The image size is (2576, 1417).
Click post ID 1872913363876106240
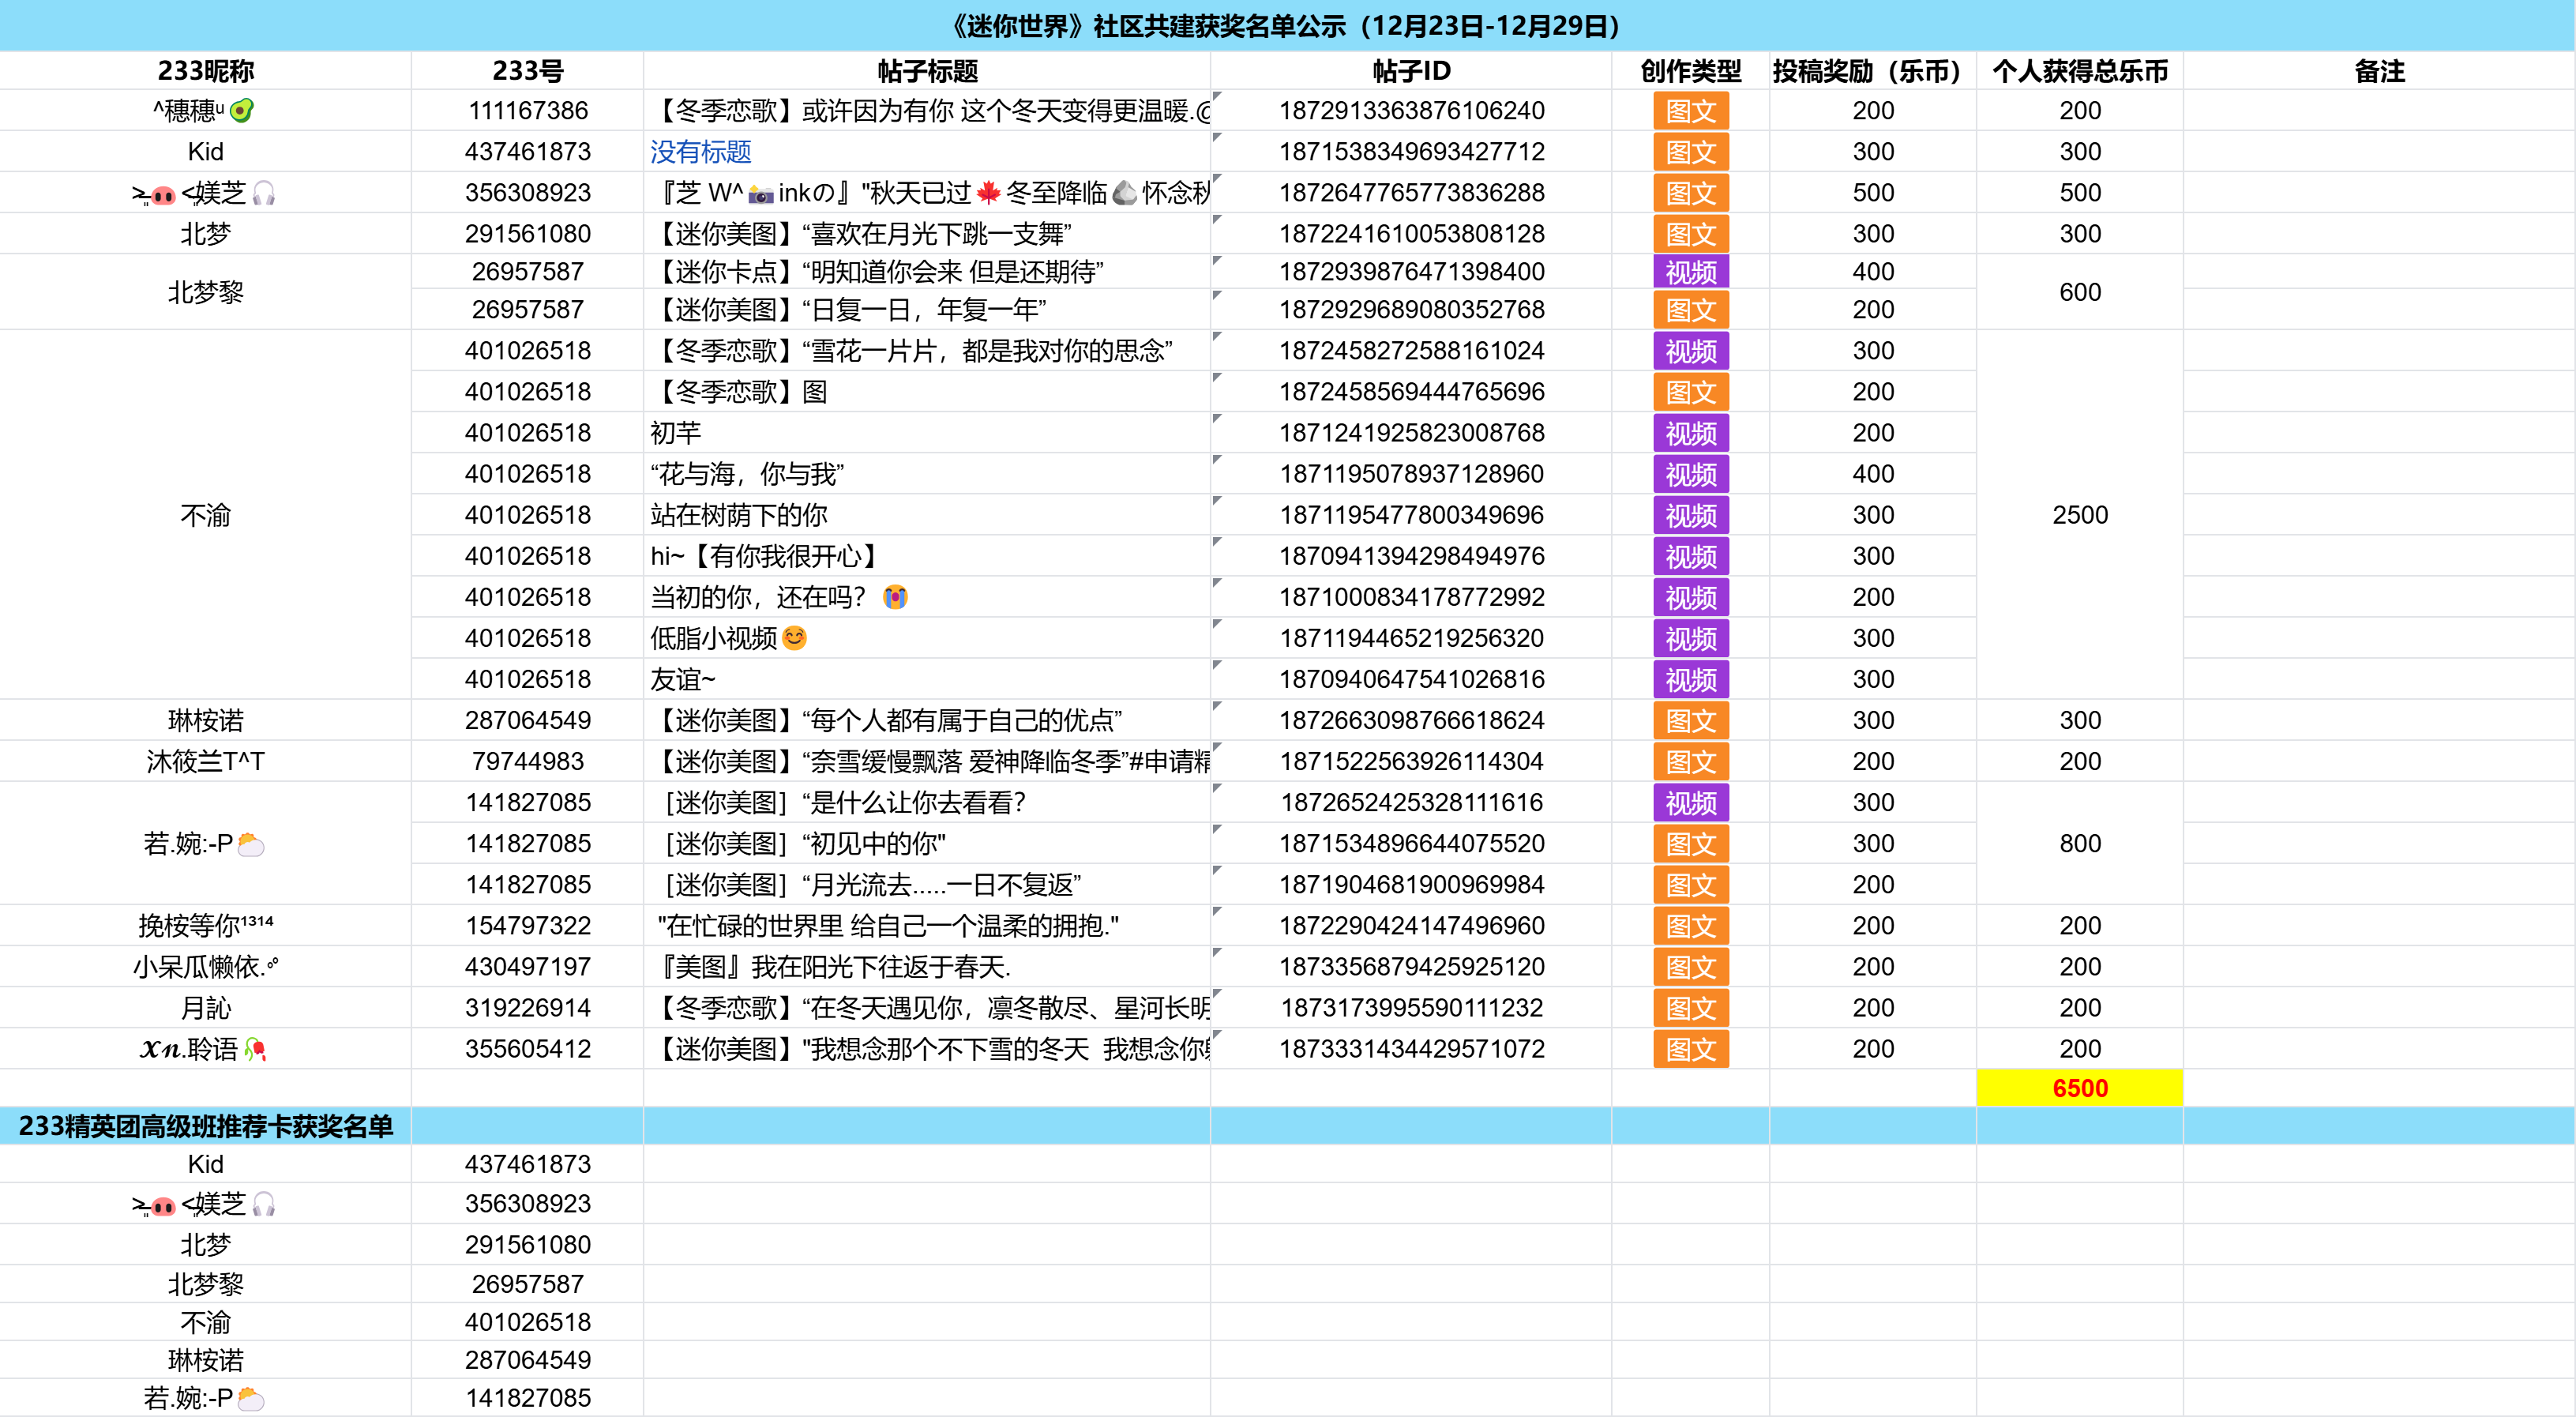pos(1411,111)
